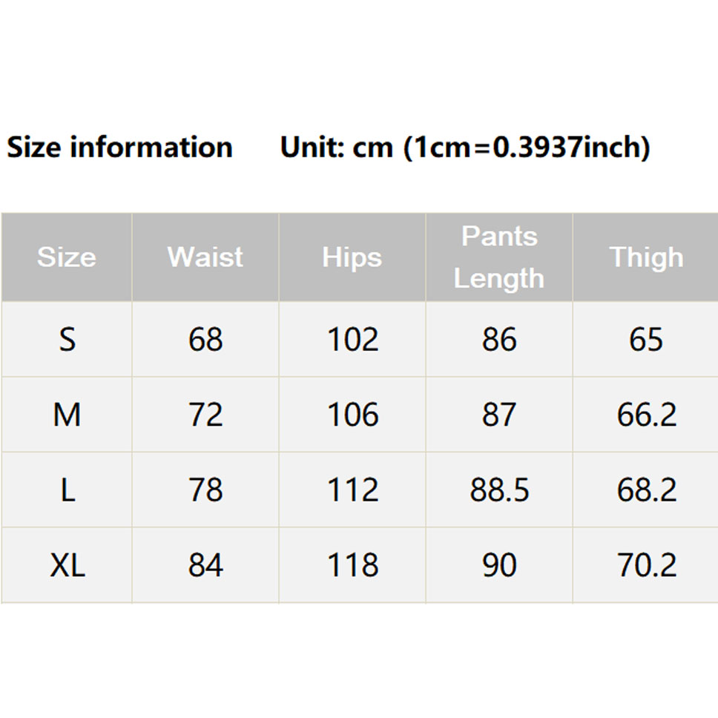Click the waist value 84
718x718 pixels.
click(205, 566)
